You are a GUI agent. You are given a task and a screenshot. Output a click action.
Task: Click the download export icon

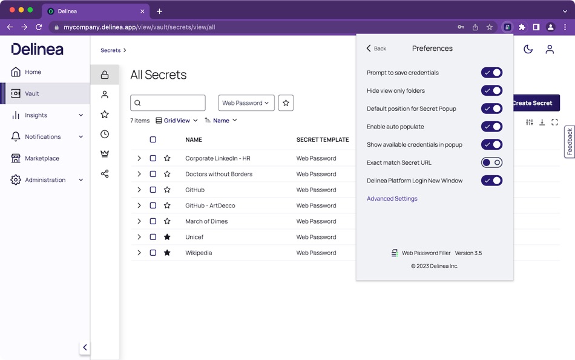[542, 122]
